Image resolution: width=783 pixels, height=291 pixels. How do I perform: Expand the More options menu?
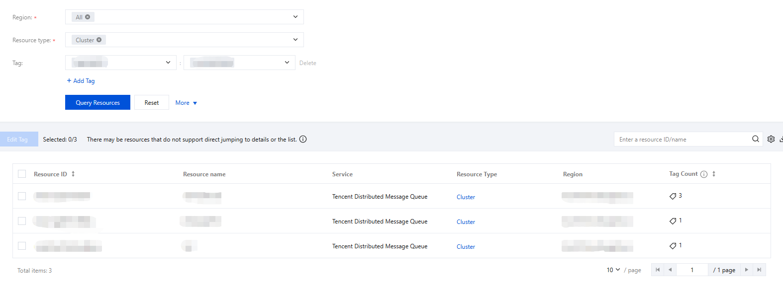point(186,103)
